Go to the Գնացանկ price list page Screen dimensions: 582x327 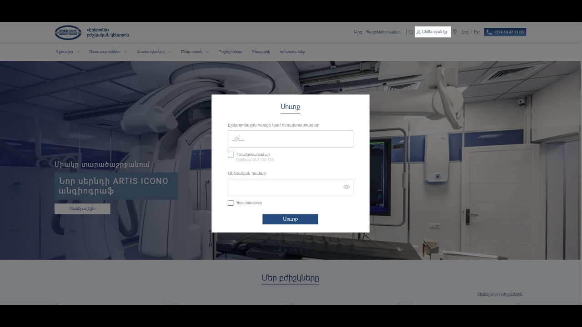click(261, 52)
